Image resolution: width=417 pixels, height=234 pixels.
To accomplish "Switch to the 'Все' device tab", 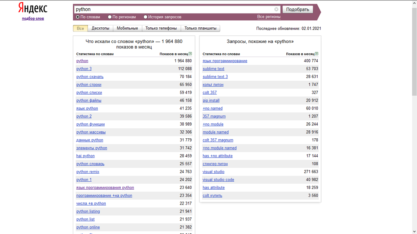I will coord(80,28).
